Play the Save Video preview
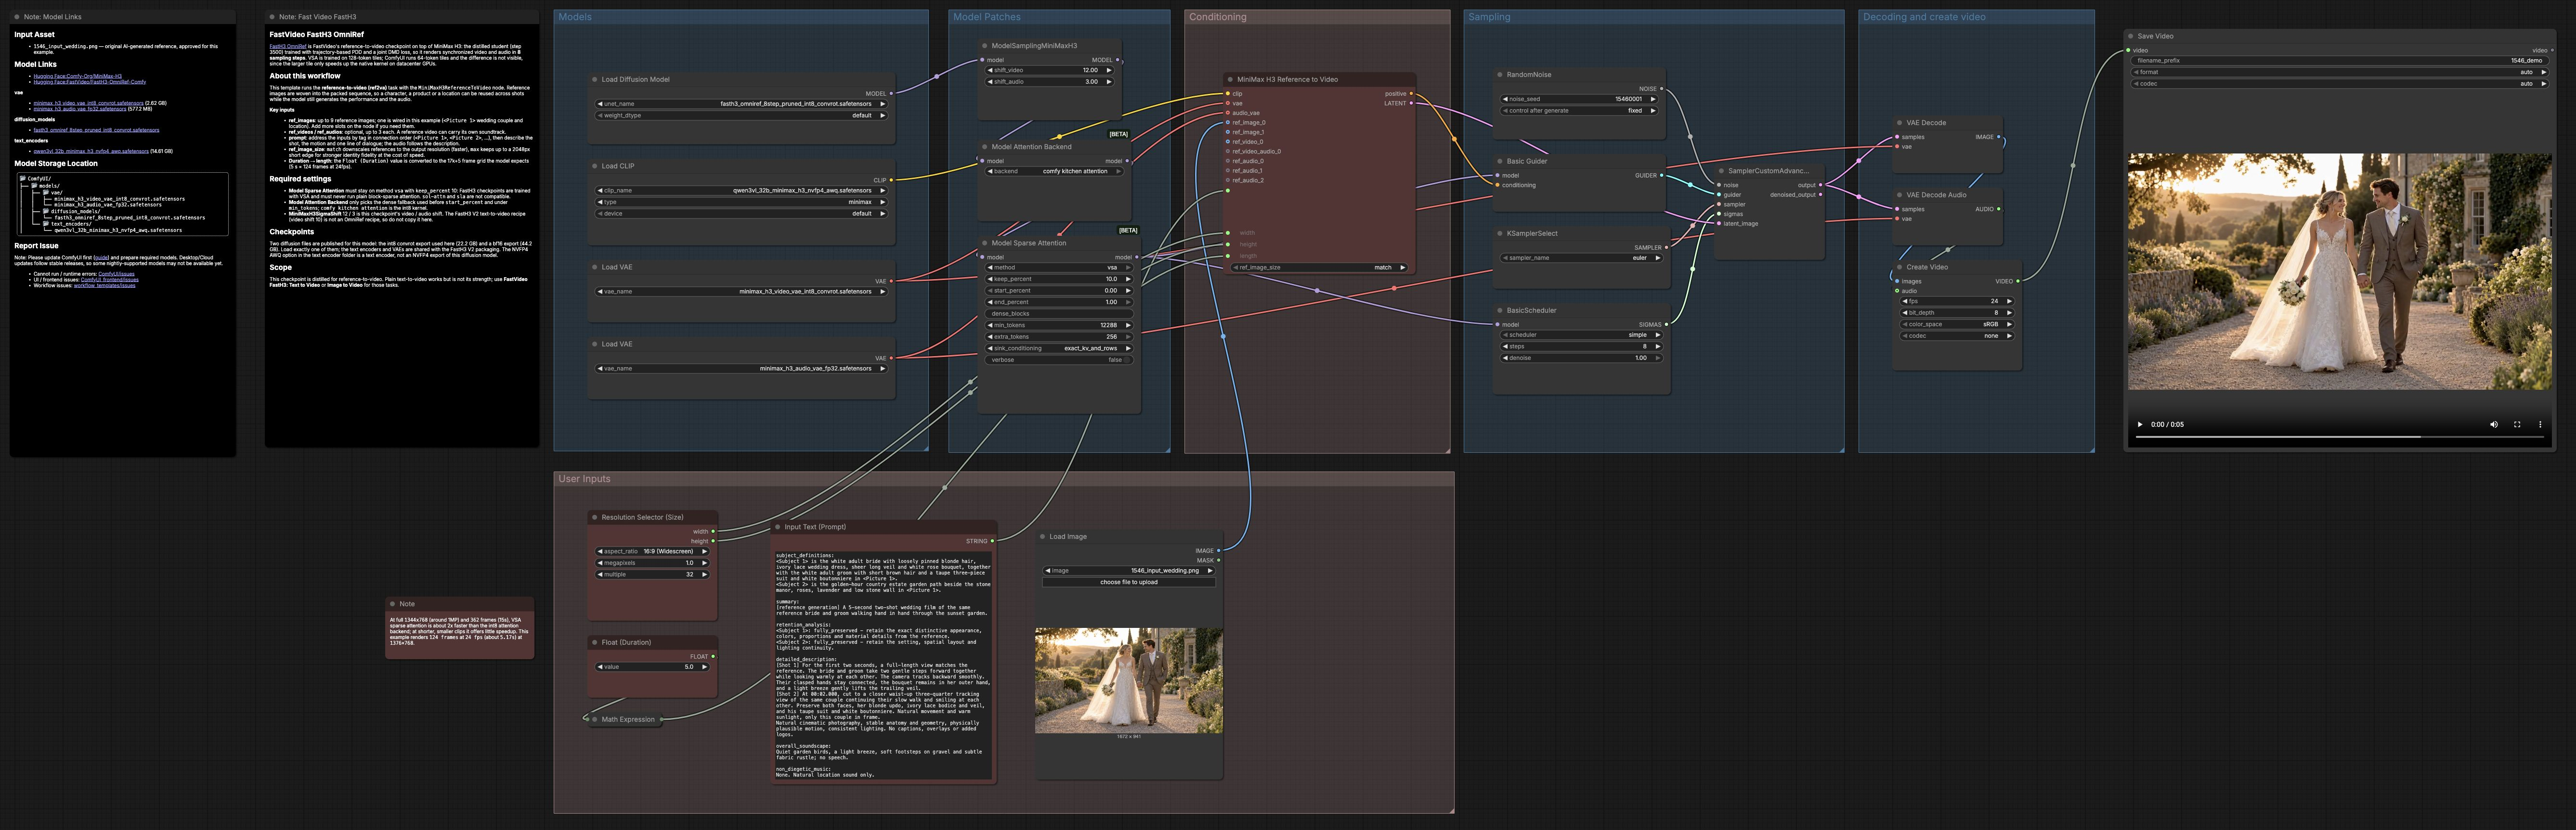2576x830 pixels. pos(2140,424)
